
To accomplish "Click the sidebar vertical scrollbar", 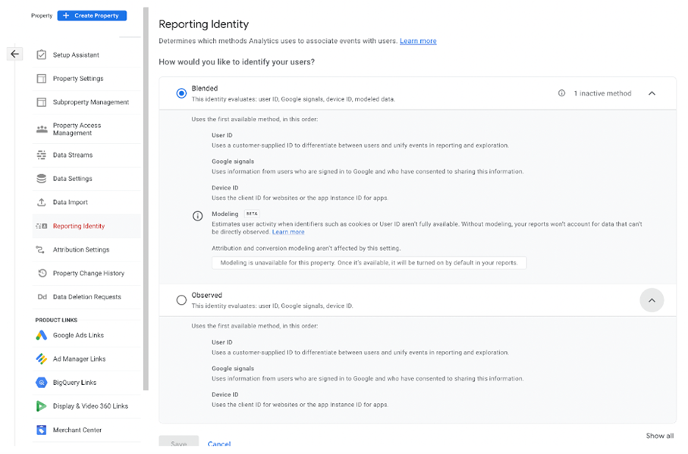I will click(146, 198).
